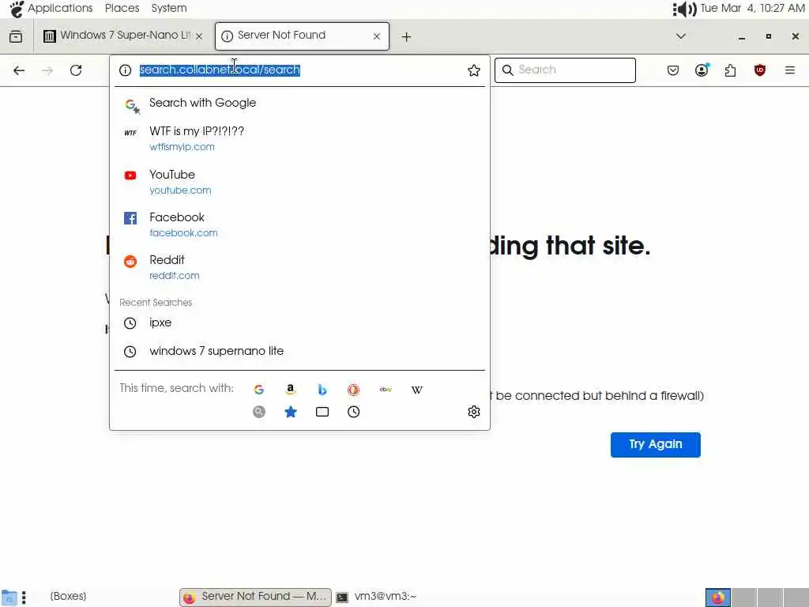This screenshot has height=607, width=809.
Task: Search this time with Bing icon
Action: coord(322,390)
